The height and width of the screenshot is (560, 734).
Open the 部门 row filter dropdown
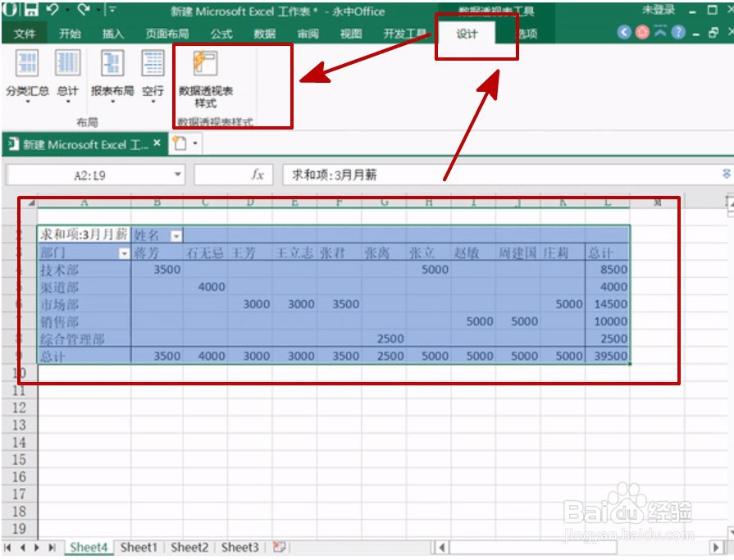coord(124,253)
